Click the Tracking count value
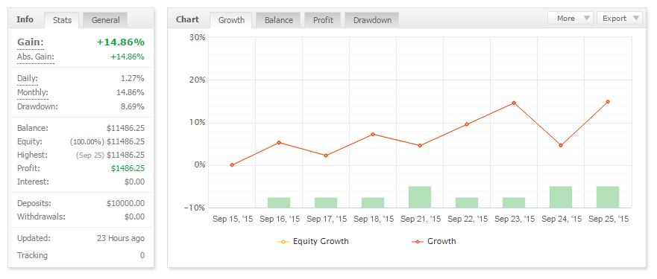657x279 pixels. [142, 255]
